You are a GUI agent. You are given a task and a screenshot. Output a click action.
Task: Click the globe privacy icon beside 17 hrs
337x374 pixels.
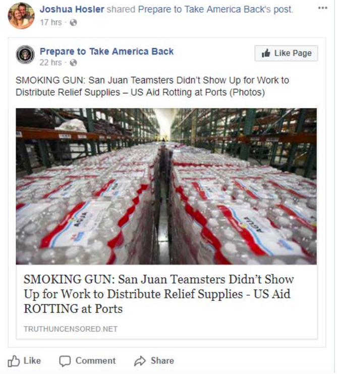pyautogui.click(x=74, y=22)
